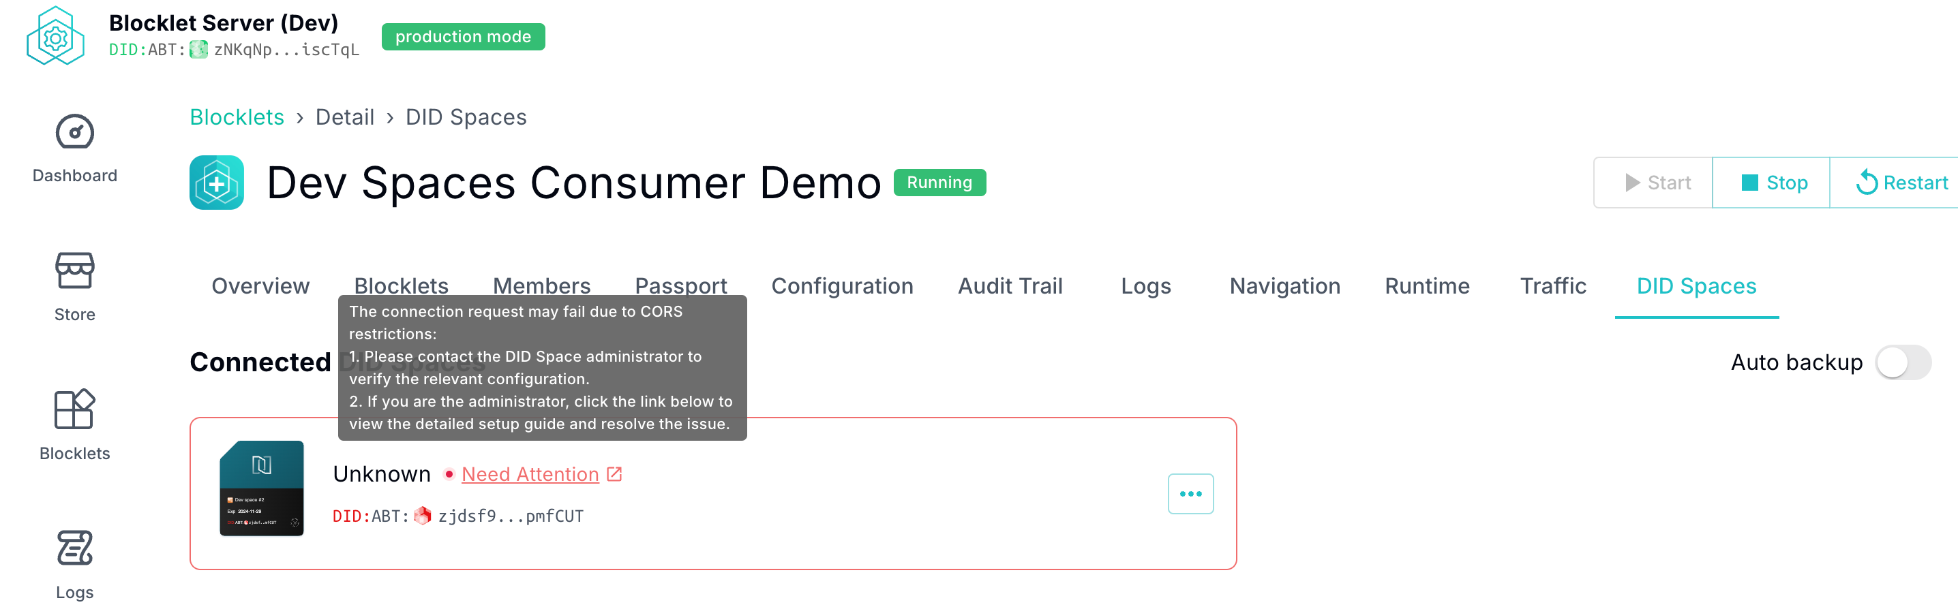Viewport: 1958px width, 609px height.
Task: Open the Dashboard sidebar icon
Action: (x=74, y=133)
